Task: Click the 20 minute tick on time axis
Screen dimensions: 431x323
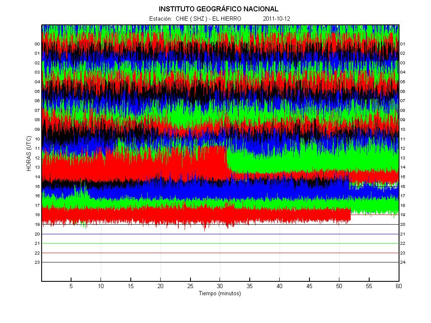Action: tap(161, 286)
